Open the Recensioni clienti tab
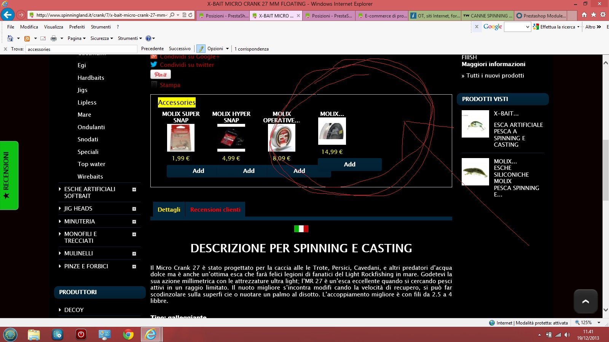Screen dimensions: 609x342 (215, 209)
